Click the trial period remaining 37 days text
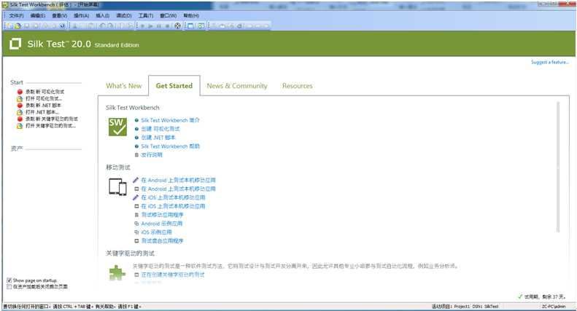This screenshot has height=311, width=577. click(545, 296)
